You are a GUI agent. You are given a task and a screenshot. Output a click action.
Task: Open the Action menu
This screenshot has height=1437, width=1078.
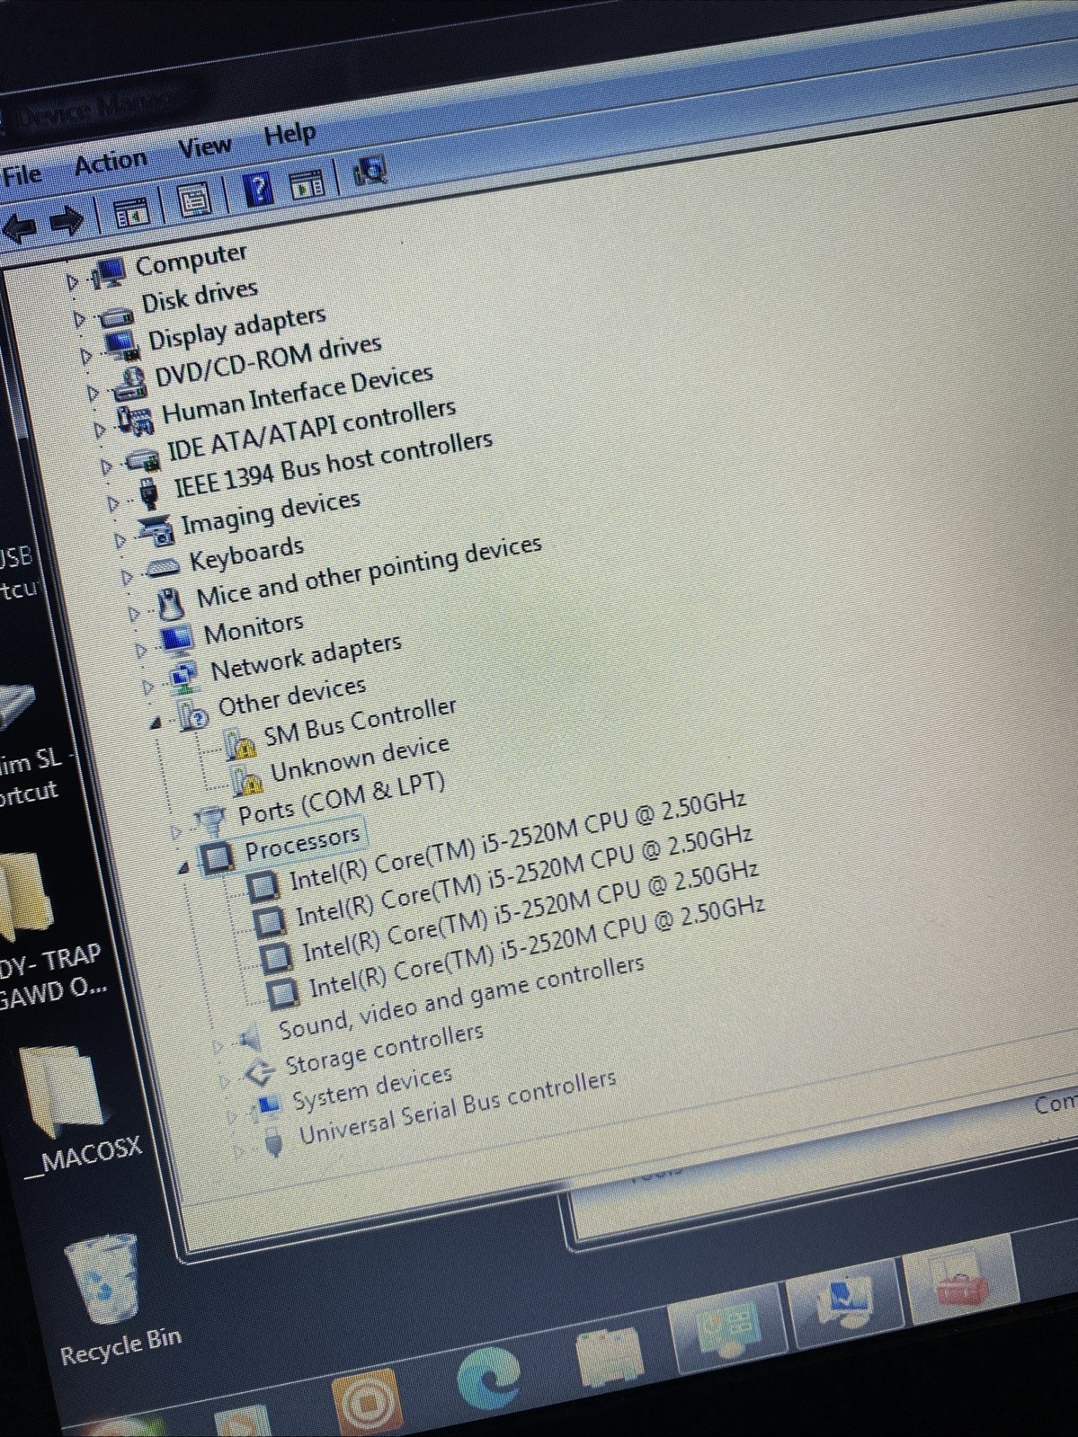[x=110, y=163]
